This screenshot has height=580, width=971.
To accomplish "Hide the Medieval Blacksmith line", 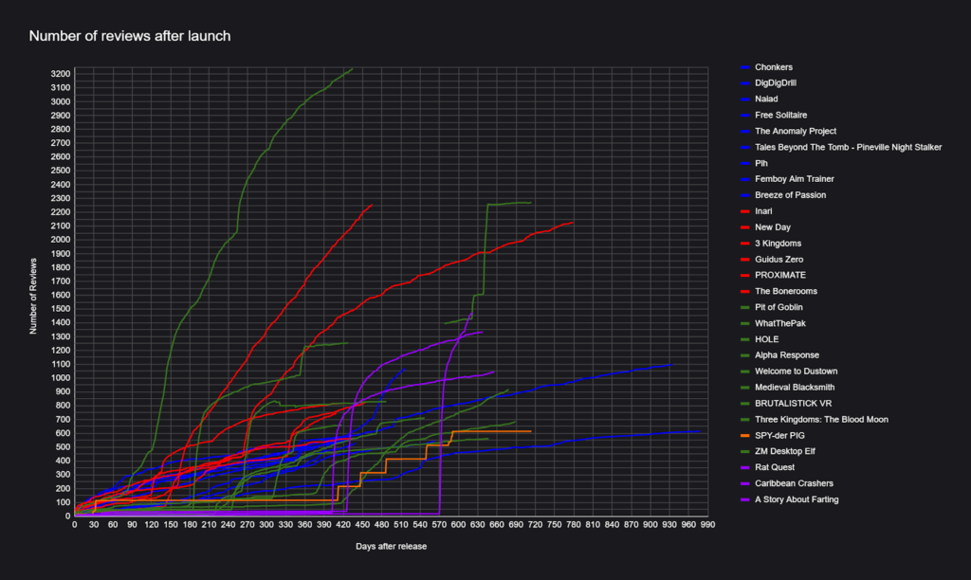I will [796, 388].
